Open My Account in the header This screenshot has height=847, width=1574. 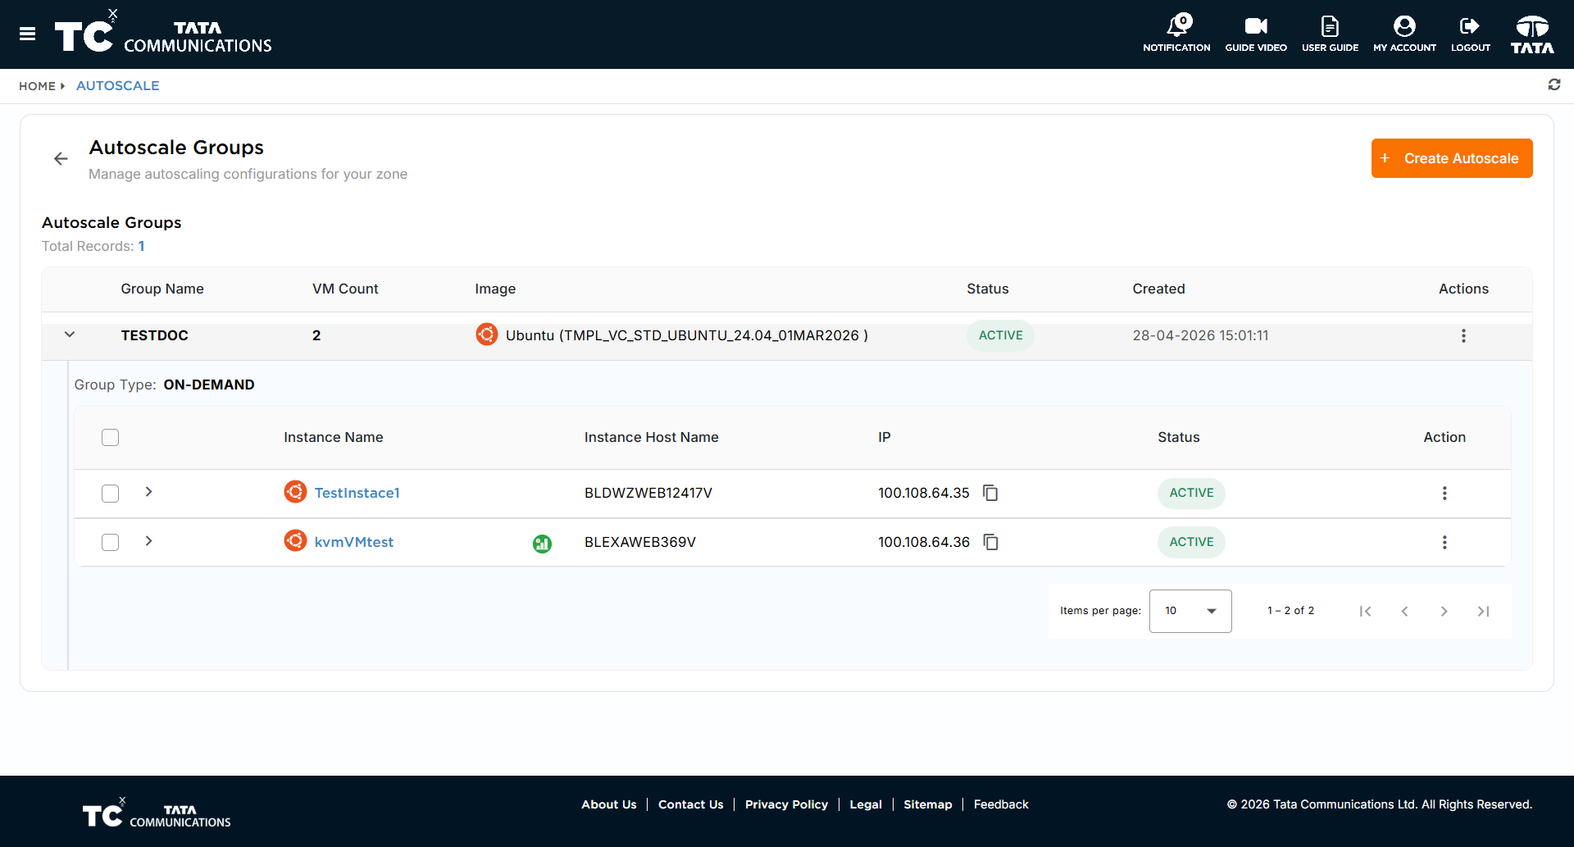(1404, 34)
